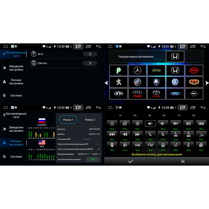
Task: Go to next car brand page arrow
Action: (x=207, y=83)
